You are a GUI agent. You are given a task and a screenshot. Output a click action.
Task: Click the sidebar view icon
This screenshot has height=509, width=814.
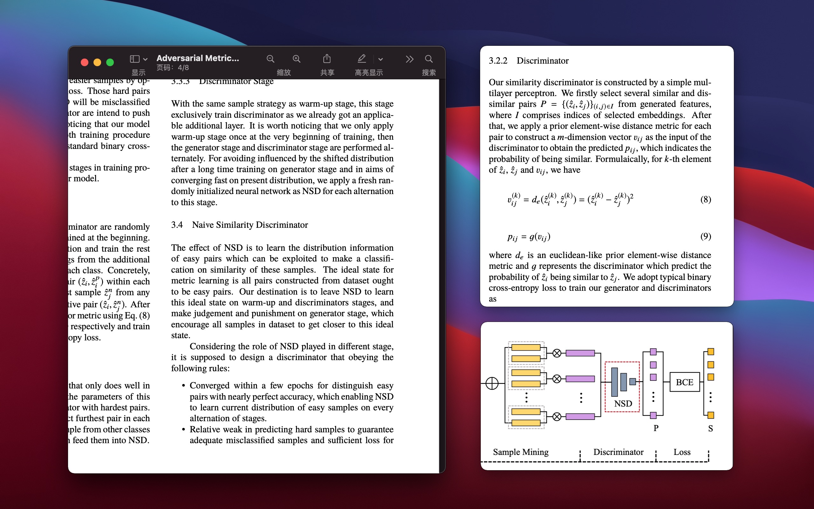point(134,59)
